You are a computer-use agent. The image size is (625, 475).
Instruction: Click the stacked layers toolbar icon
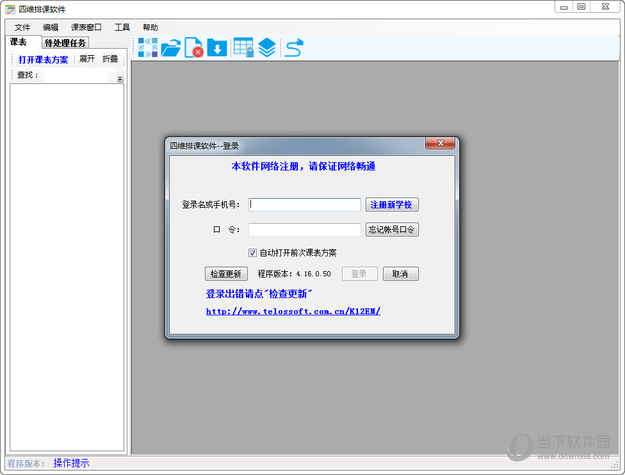[266, 48]
